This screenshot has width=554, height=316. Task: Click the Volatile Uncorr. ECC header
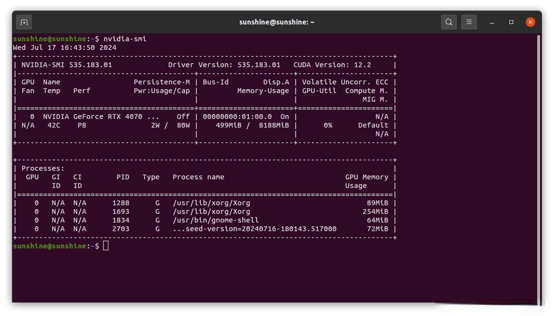[x=345, y=82]
